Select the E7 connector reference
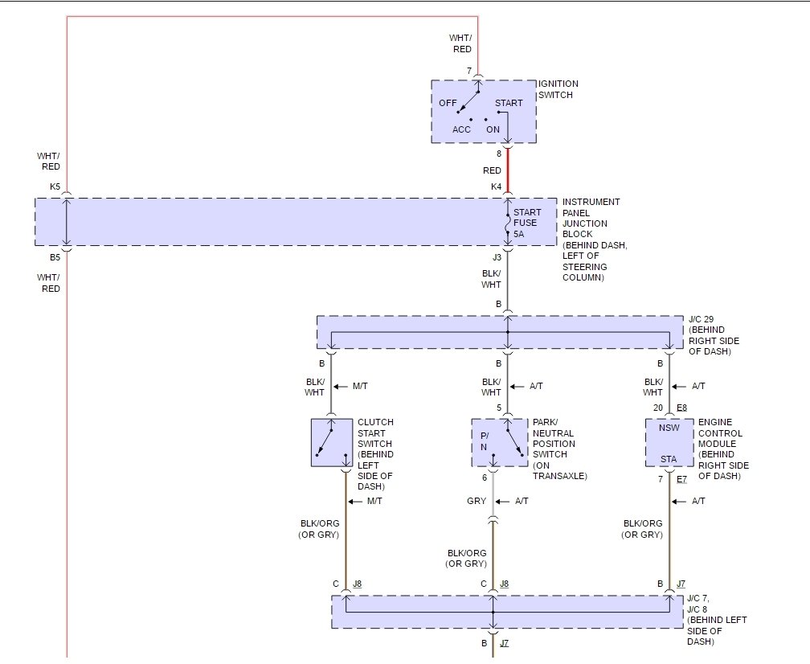The height and width of the screenshot is (664, 810). 682,479
